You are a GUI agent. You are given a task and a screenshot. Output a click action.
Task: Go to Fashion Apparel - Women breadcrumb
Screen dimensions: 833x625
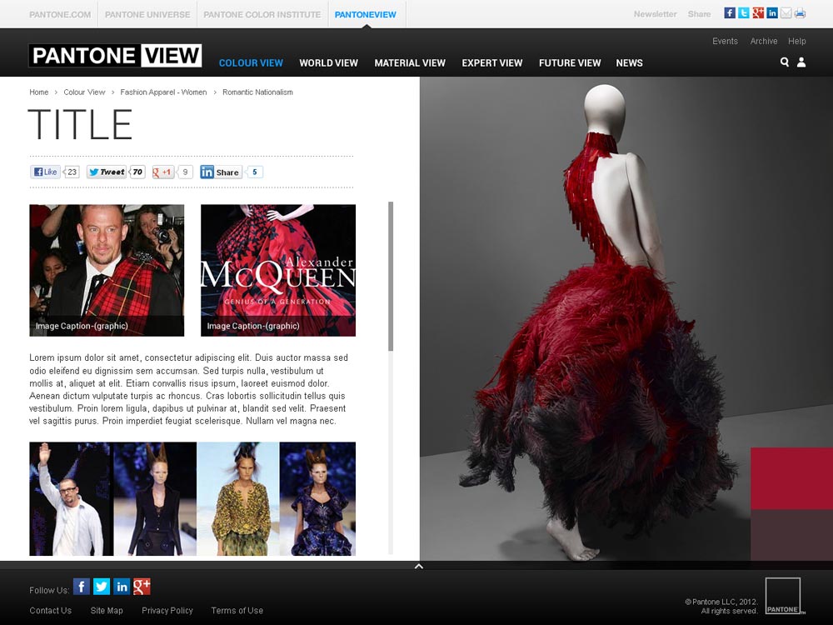(x=163, y=92)
